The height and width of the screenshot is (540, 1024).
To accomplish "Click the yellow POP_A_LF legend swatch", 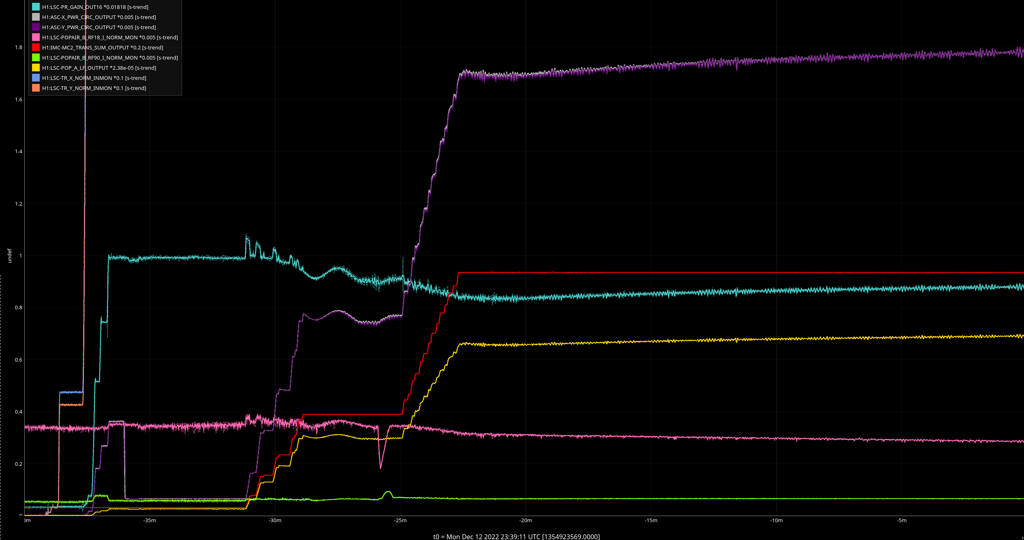I will pyautogui.click(x=36, y=68).
